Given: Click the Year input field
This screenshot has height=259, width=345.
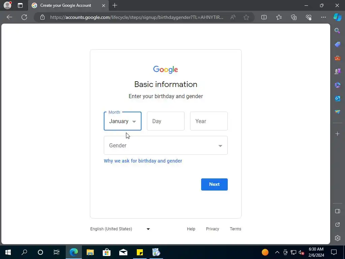Looking at the screenshot, I should [209, 121].
